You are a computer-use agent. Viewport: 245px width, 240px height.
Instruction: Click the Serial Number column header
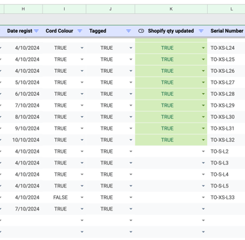pos(227,31)
